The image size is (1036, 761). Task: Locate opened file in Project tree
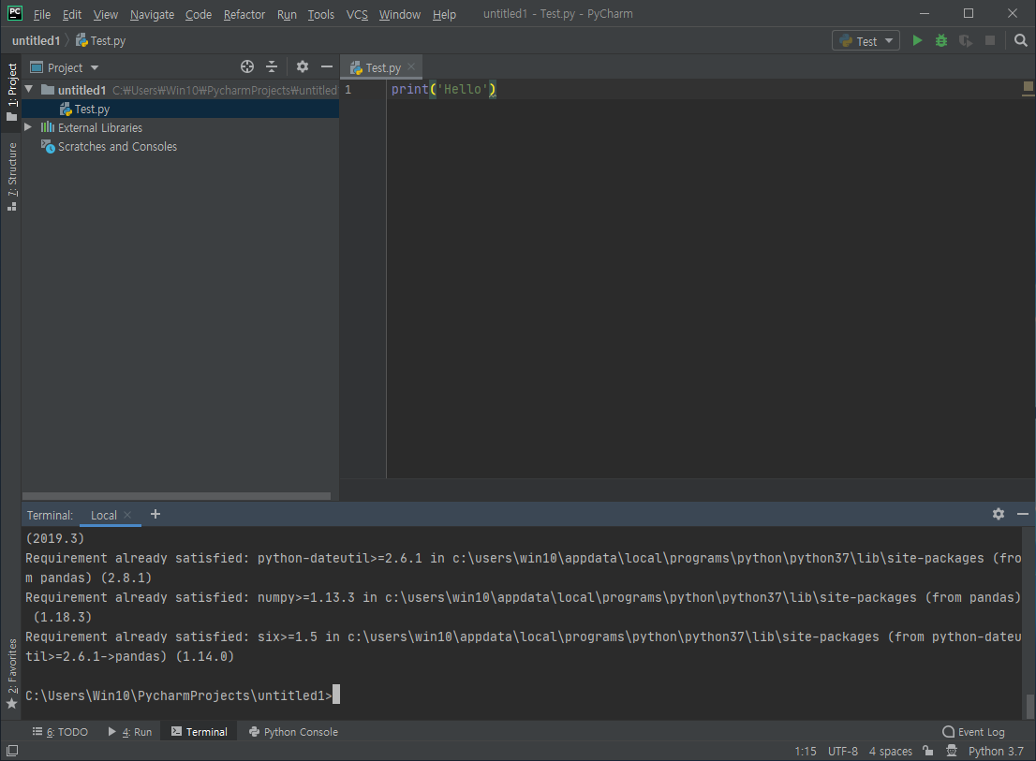click(247, 66)
